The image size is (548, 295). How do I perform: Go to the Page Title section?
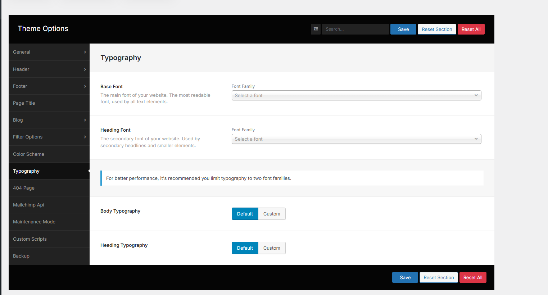pos(24,103)
